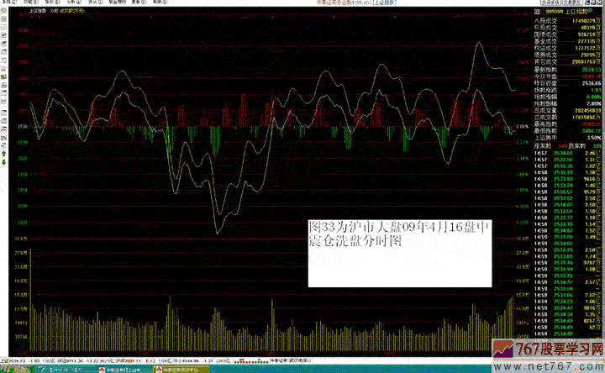Select the 国债成交 row
Image resolution: width=605 pixels, height=373 pixels.
point(567,34)
